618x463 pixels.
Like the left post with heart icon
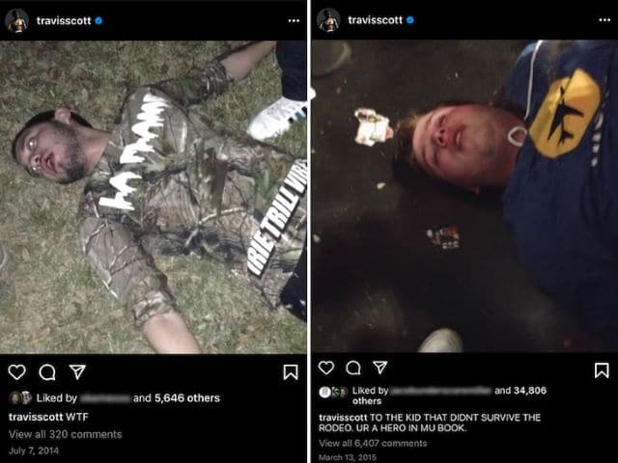[17, 372]
